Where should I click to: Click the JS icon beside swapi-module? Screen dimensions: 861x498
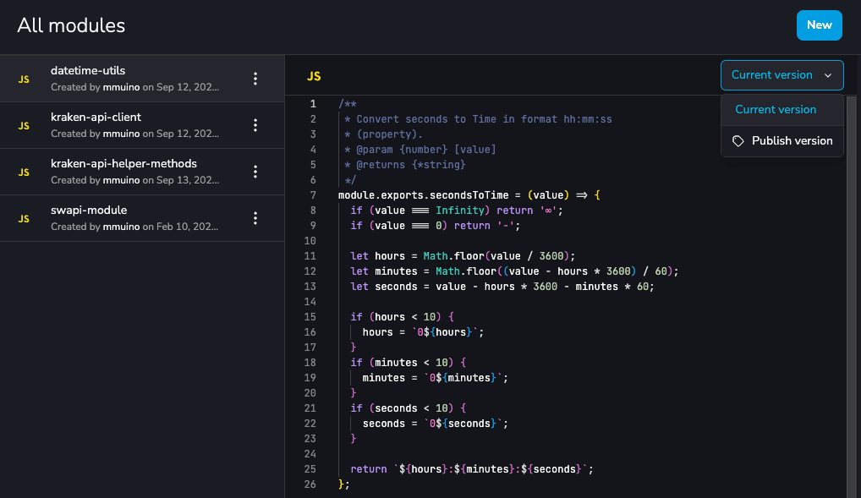pyautogui.click(x=24, y=219)
